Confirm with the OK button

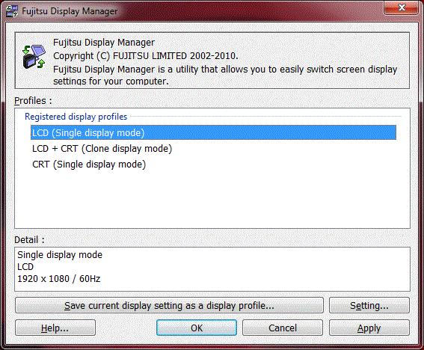197,328
